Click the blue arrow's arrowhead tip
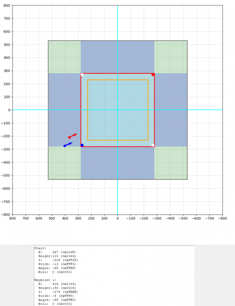Screen dimensions: 235x306 72,143
